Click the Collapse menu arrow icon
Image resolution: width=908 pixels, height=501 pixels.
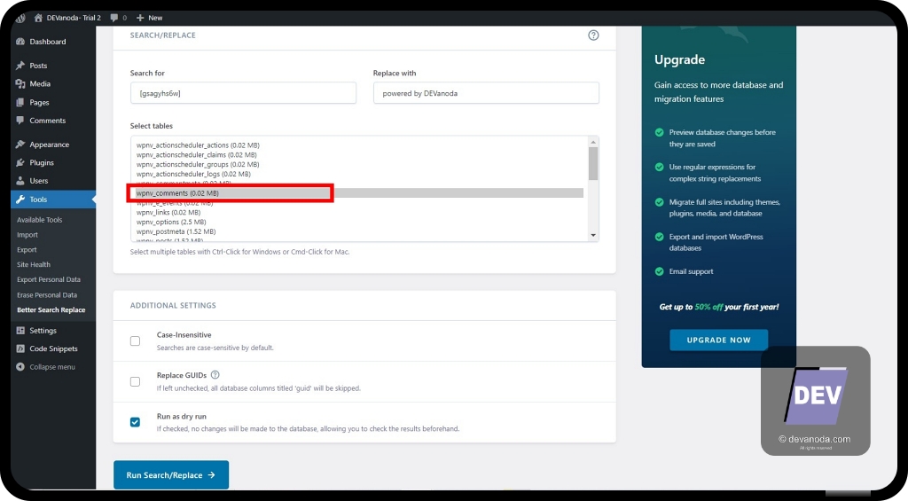coord(20,366)
